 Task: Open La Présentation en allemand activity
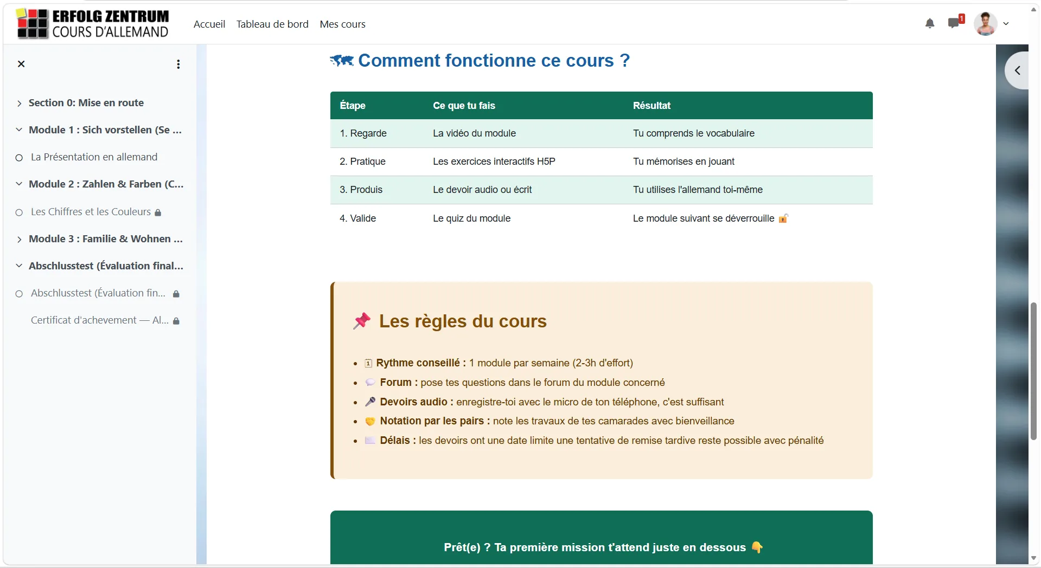(x=94, y=157)
